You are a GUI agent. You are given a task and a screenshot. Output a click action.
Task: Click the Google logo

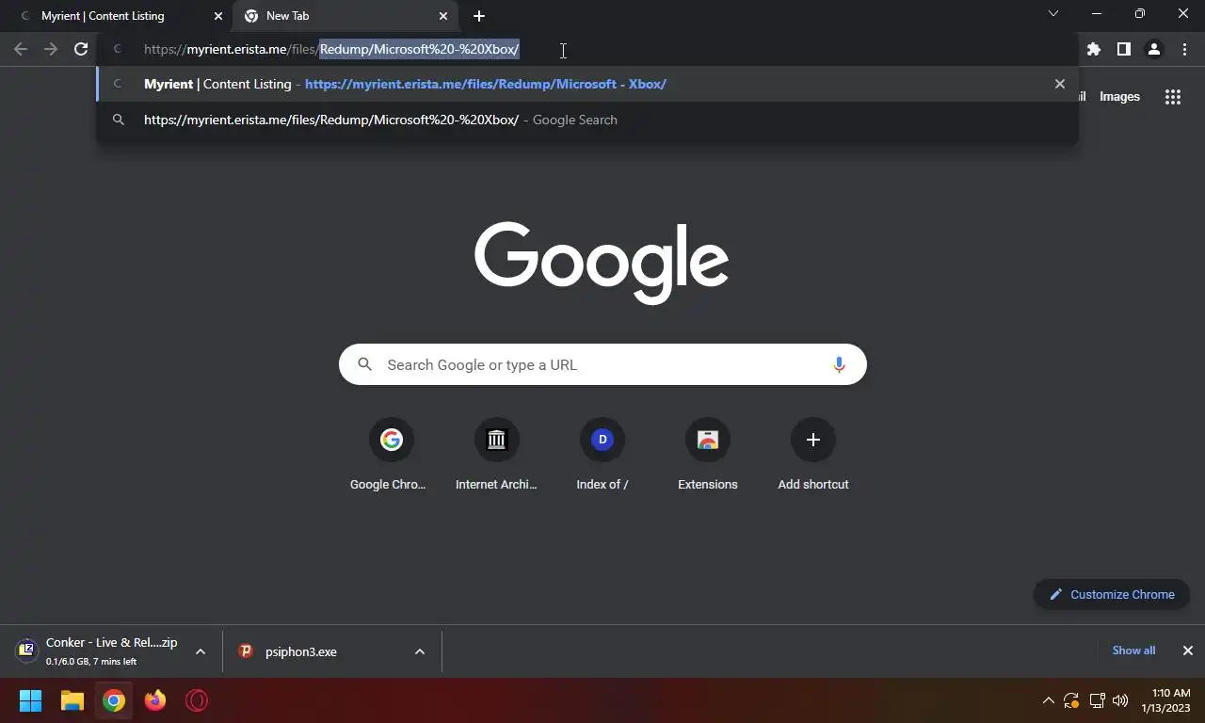point(602,263)
